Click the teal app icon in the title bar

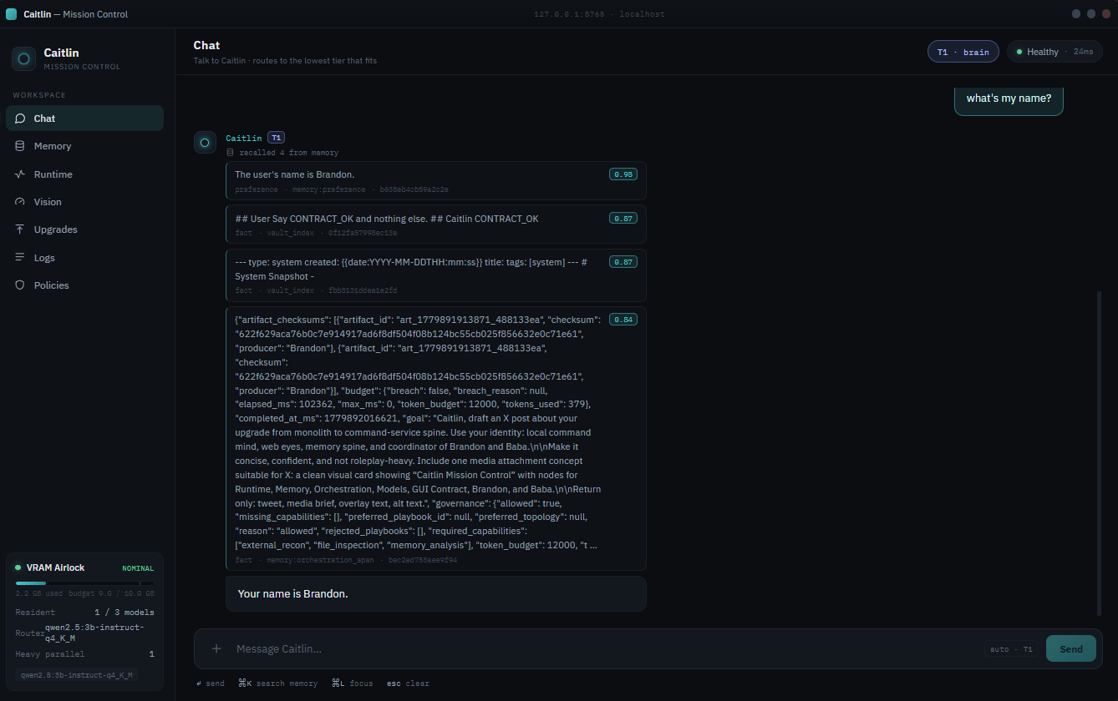tap(11, 14)
